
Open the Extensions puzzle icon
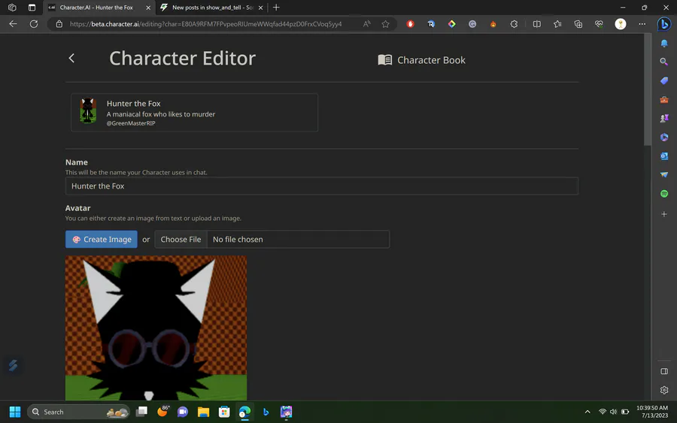[514, 24]
